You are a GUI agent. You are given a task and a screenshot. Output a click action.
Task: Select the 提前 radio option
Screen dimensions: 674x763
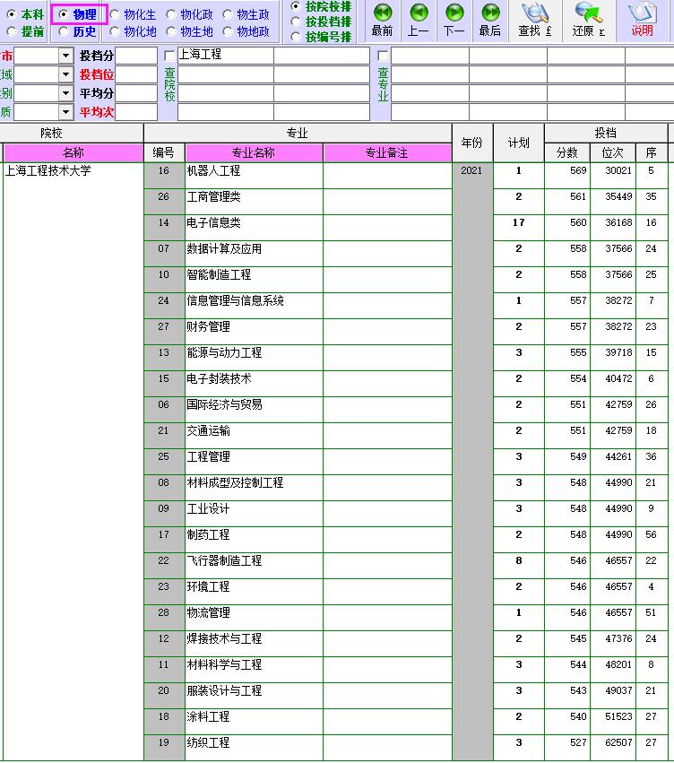pyautogui.click(x=11, y=31)
